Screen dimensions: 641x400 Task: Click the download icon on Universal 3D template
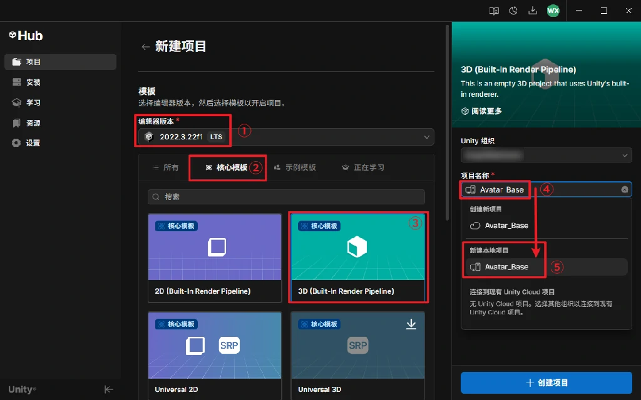[x=411, y=324]
